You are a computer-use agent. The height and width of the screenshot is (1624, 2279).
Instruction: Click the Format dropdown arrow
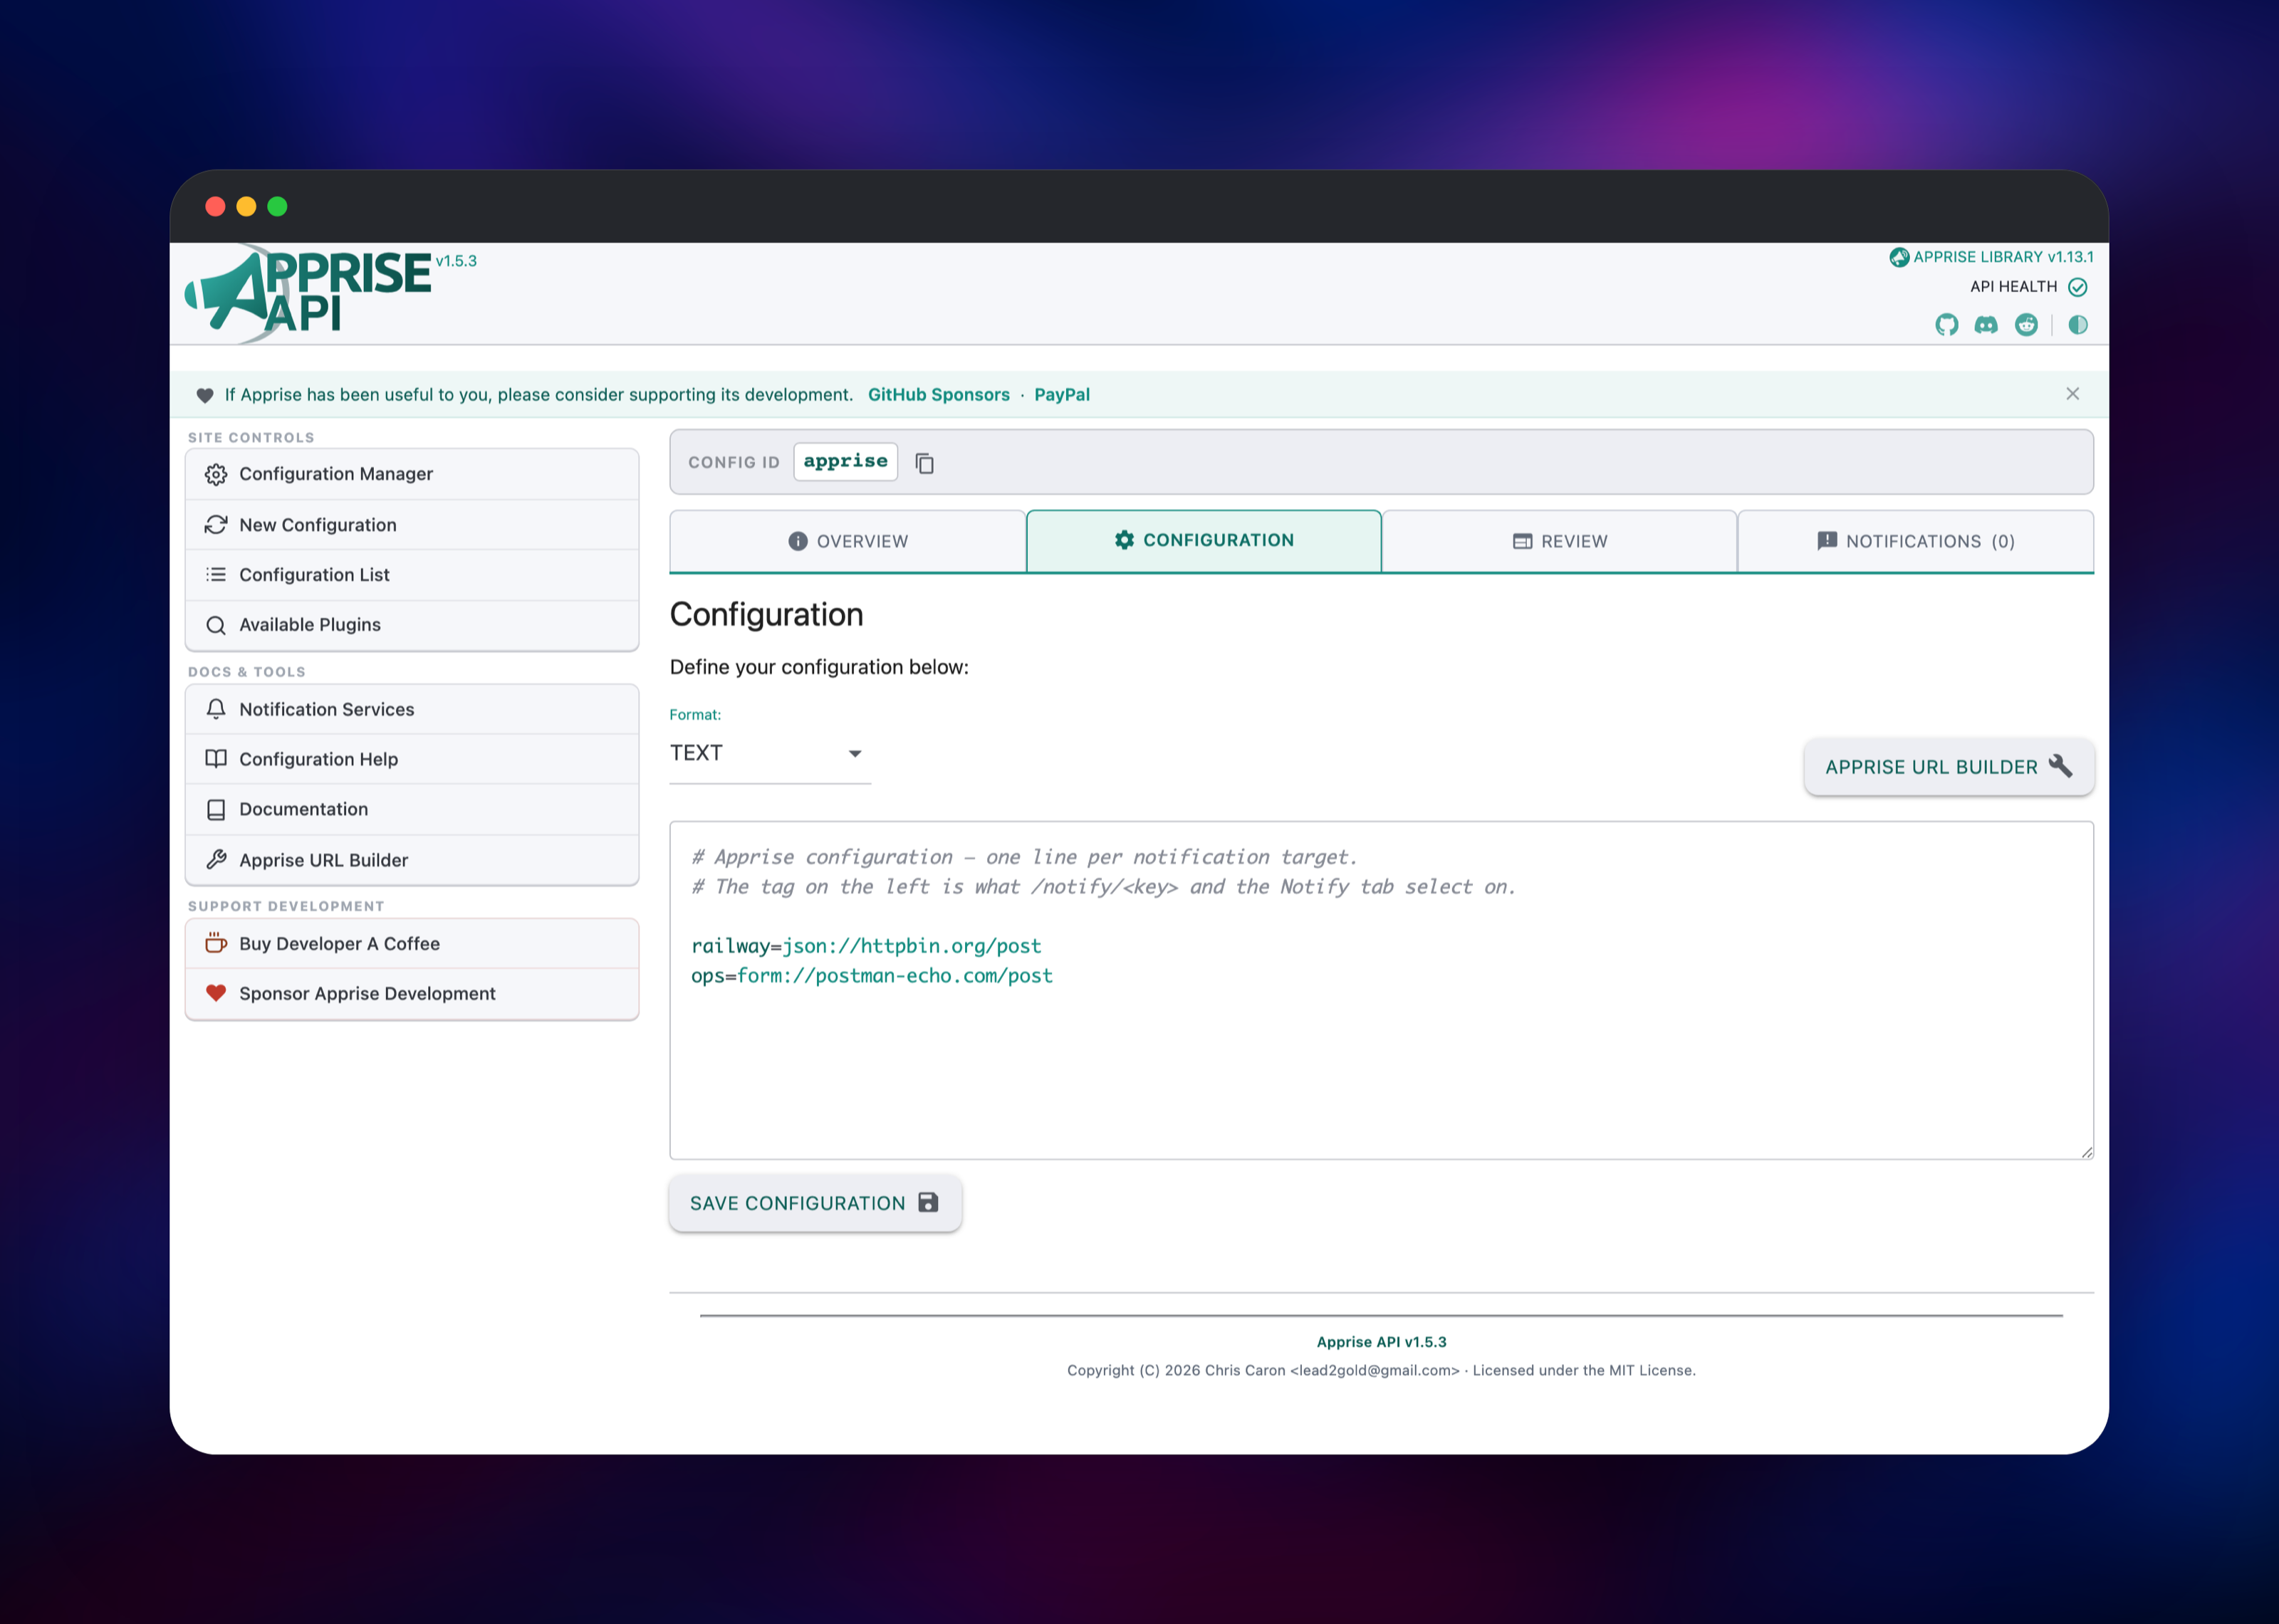[855, 754]
